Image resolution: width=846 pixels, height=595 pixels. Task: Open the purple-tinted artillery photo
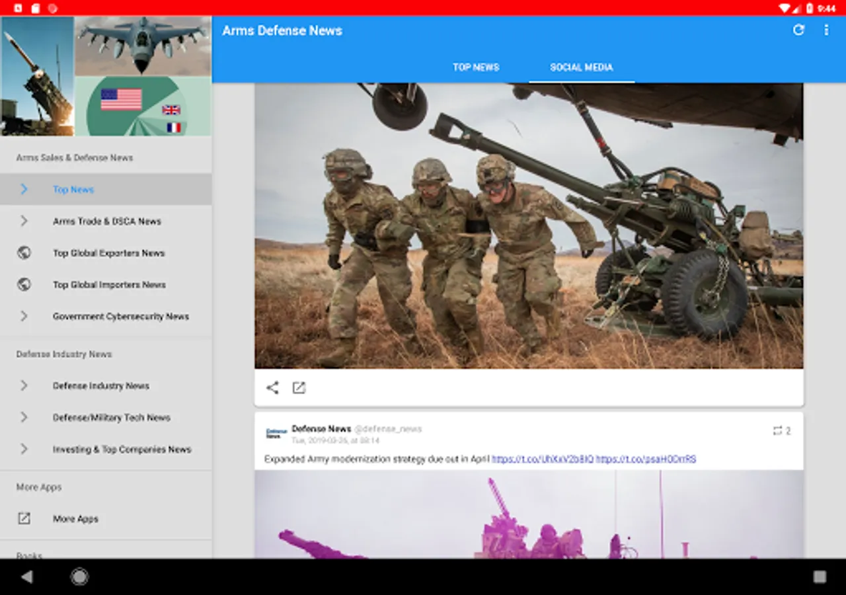click(529, 514)
